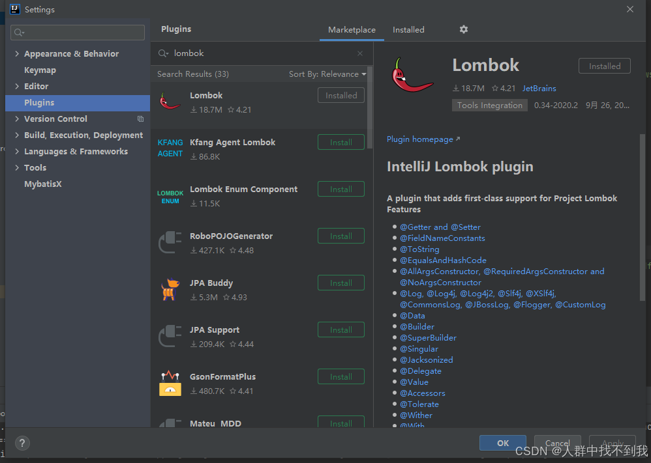Switch to the Marketplace tab
This screenshot has width=651, height=463.
pos(352,30)
